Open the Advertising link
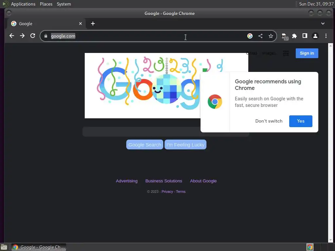Screen dimensions: 335x251 127,181
